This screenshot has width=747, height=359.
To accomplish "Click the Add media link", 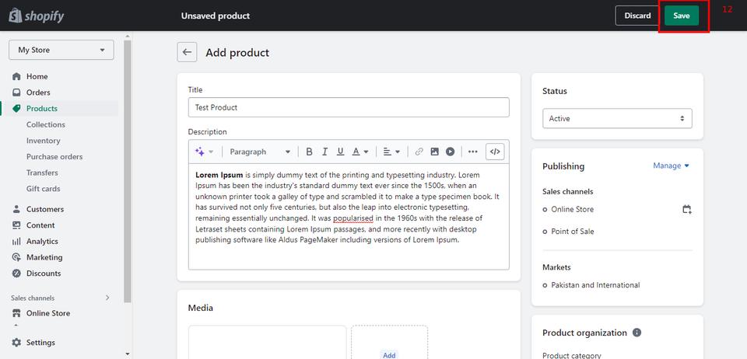I will tap(389, 355).
